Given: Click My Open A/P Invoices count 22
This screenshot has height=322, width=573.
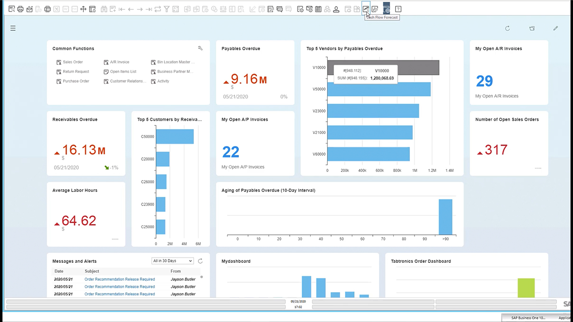Looking at the screenshot, I should tap(231, 152).
